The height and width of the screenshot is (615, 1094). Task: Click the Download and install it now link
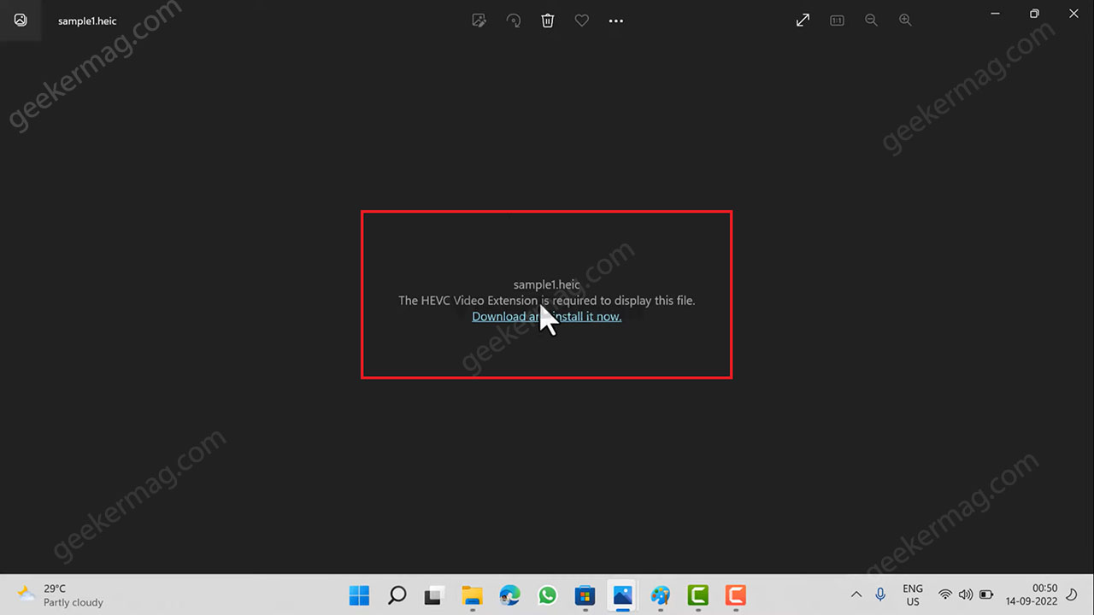click(547, 316)
